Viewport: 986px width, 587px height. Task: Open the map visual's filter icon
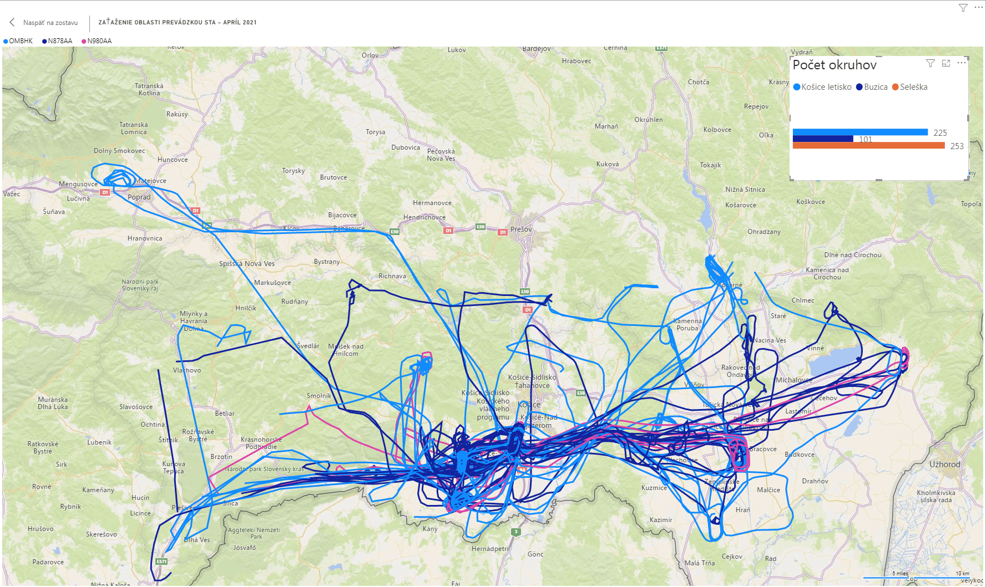coord(963,8)
